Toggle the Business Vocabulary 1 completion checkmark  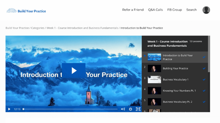[204, 80]
